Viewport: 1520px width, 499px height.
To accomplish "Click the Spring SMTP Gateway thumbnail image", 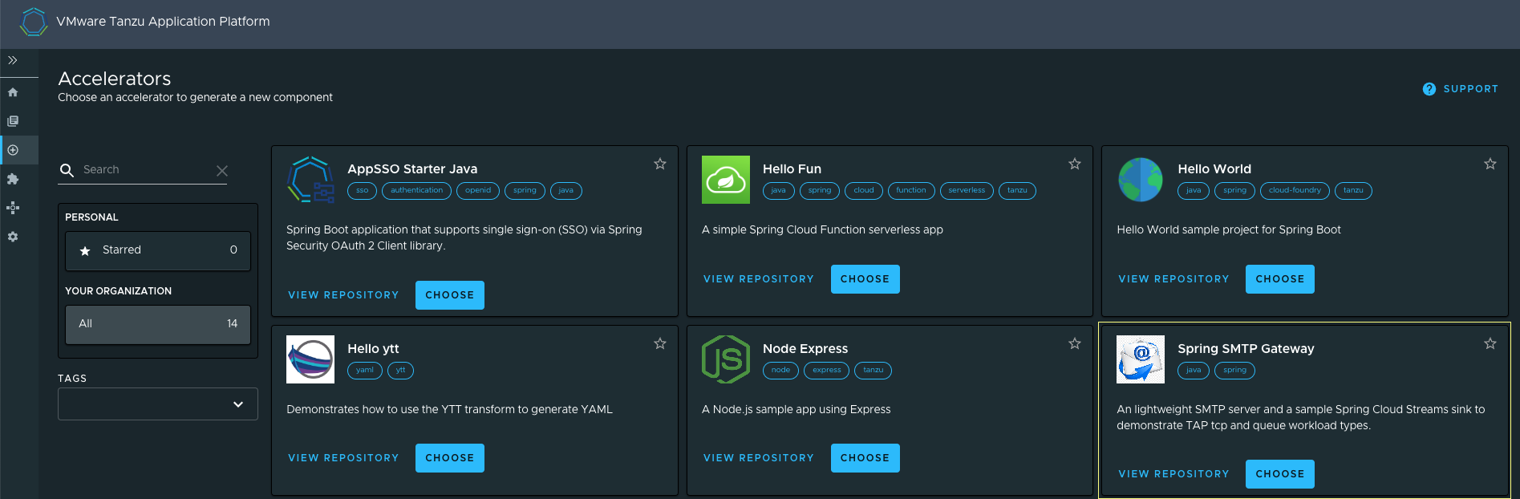I will [1141, 359].
